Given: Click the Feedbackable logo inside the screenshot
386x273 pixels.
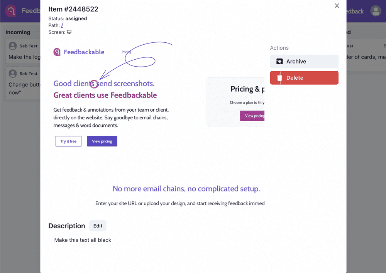Looking at the screenshot, I should tap(57, 52).
